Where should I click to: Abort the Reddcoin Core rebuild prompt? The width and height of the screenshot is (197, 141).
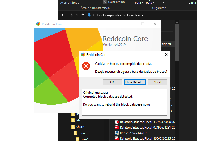click(x=157, y=82)
